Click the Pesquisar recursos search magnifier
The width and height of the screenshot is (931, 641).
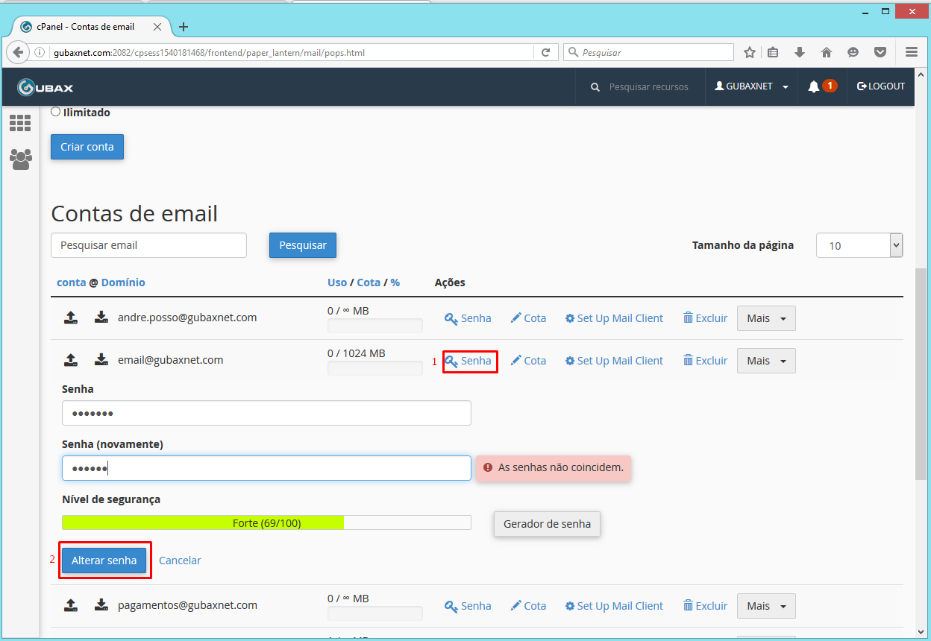[x=595, y=86]
